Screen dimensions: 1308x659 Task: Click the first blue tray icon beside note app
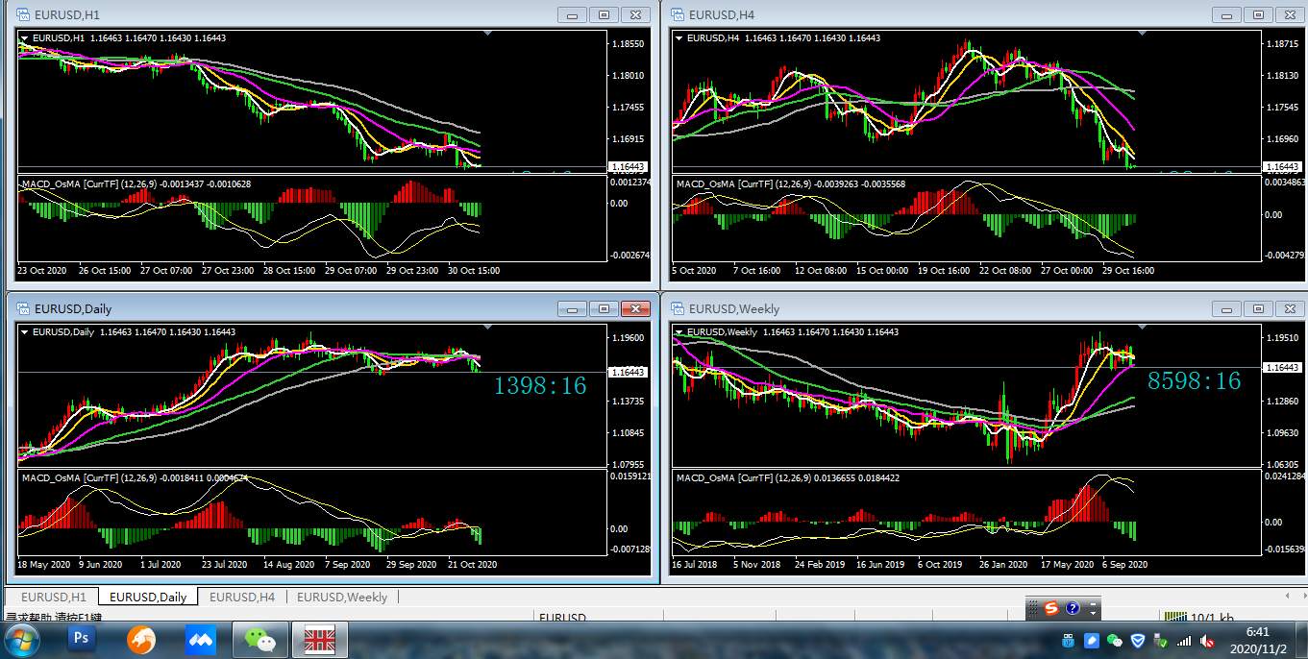[1069, 641]
